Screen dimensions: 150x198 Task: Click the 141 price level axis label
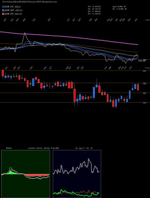point(144,71)
